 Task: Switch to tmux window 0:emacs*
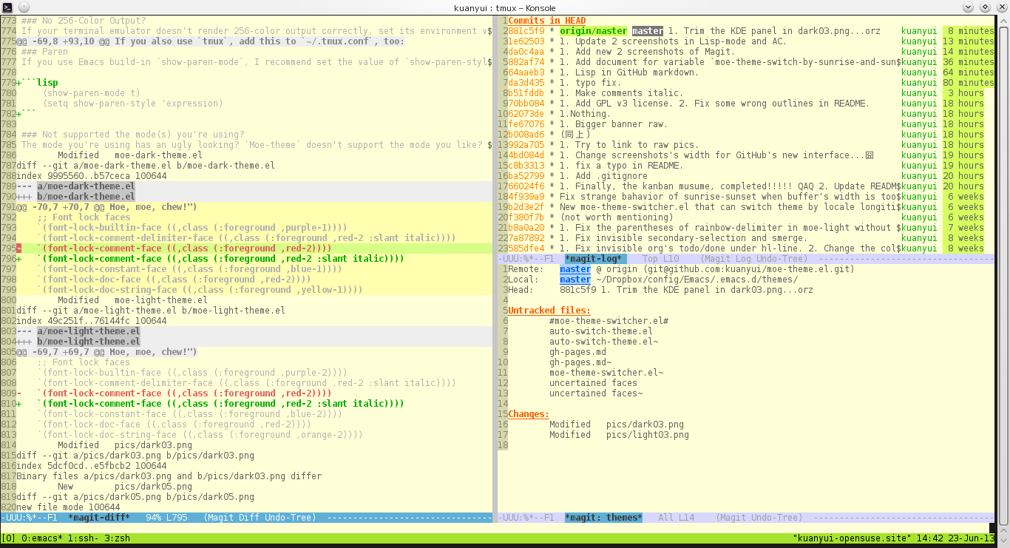44,538
